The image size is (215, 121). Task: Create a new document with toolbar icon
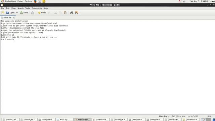(3, 13)
